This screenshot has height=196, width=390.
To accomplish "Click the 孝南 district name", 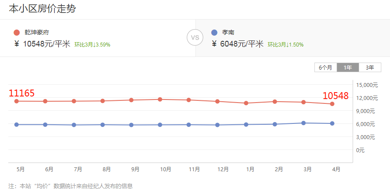I will tap(228, 32).
